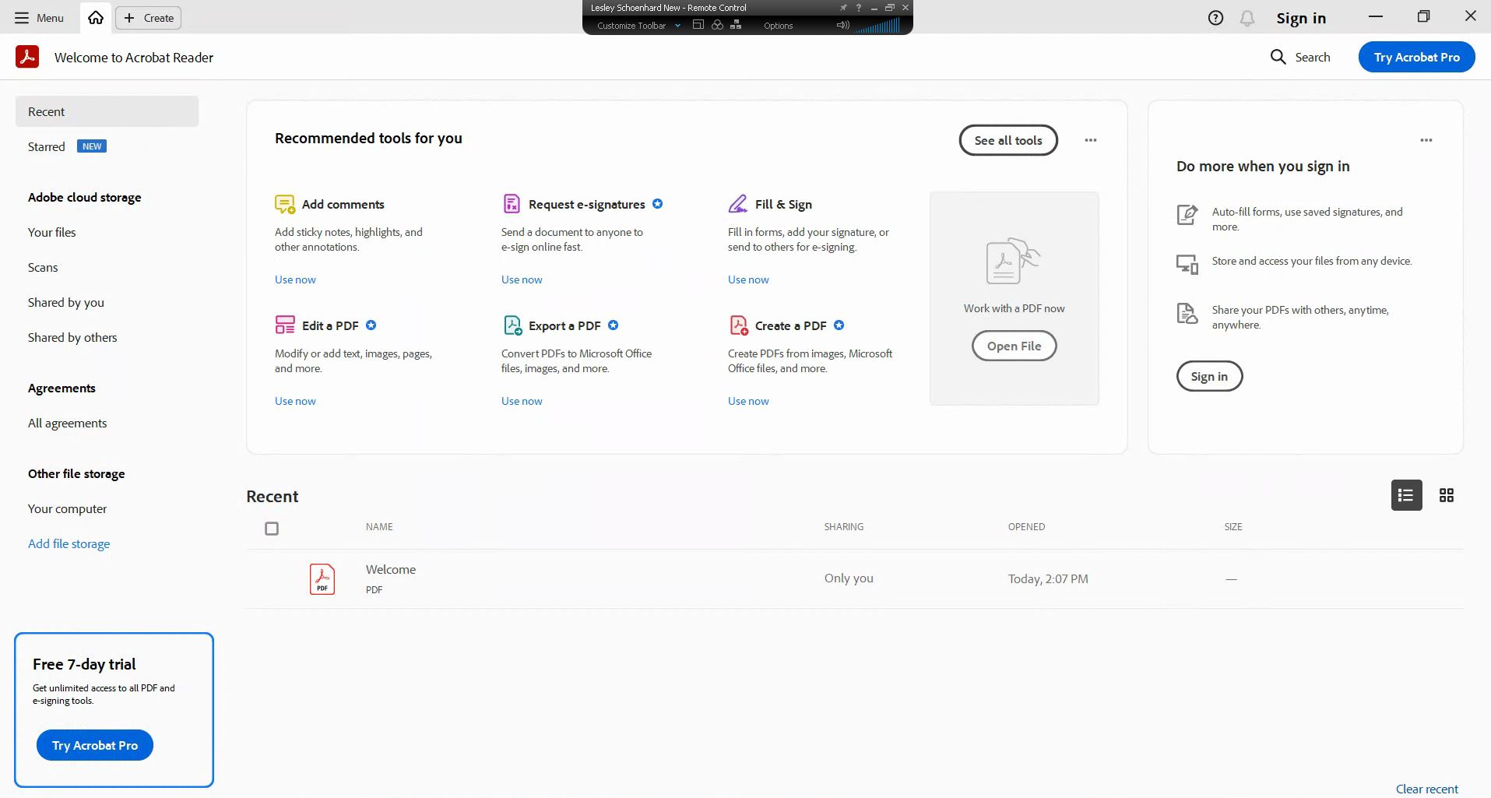Image resolution: width=1491 pixels, height=798 pixels.
Task: Click the Home icon tab
Action: [96, 18]
